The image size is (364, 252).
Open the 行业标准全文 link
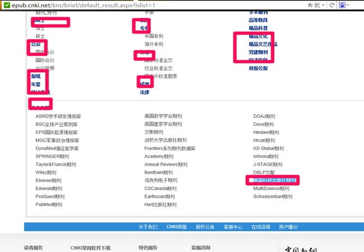158,68
